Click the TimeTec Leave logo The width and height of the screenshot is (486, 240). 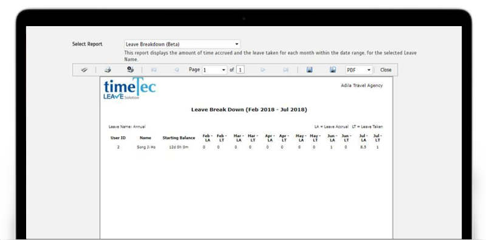[129, 89]
